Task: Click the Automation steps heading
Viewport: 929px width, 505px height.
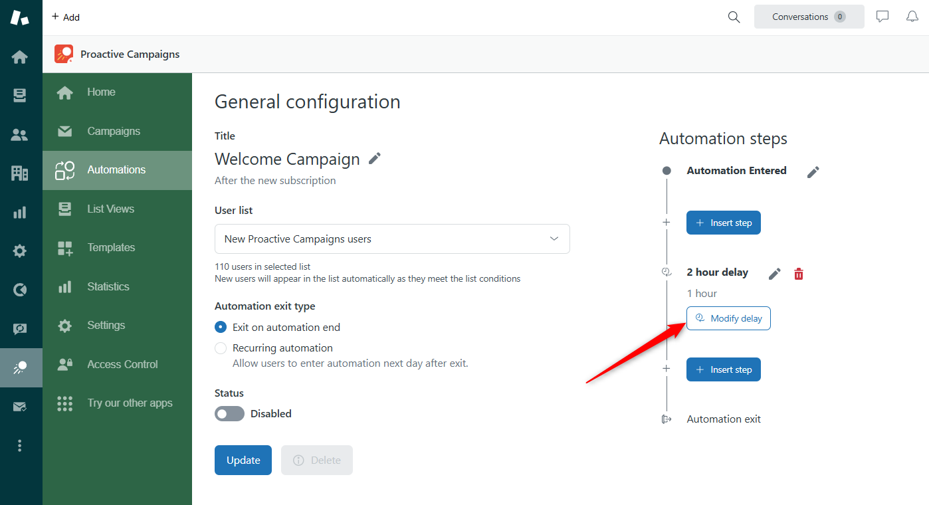Action: pos(723,139)
